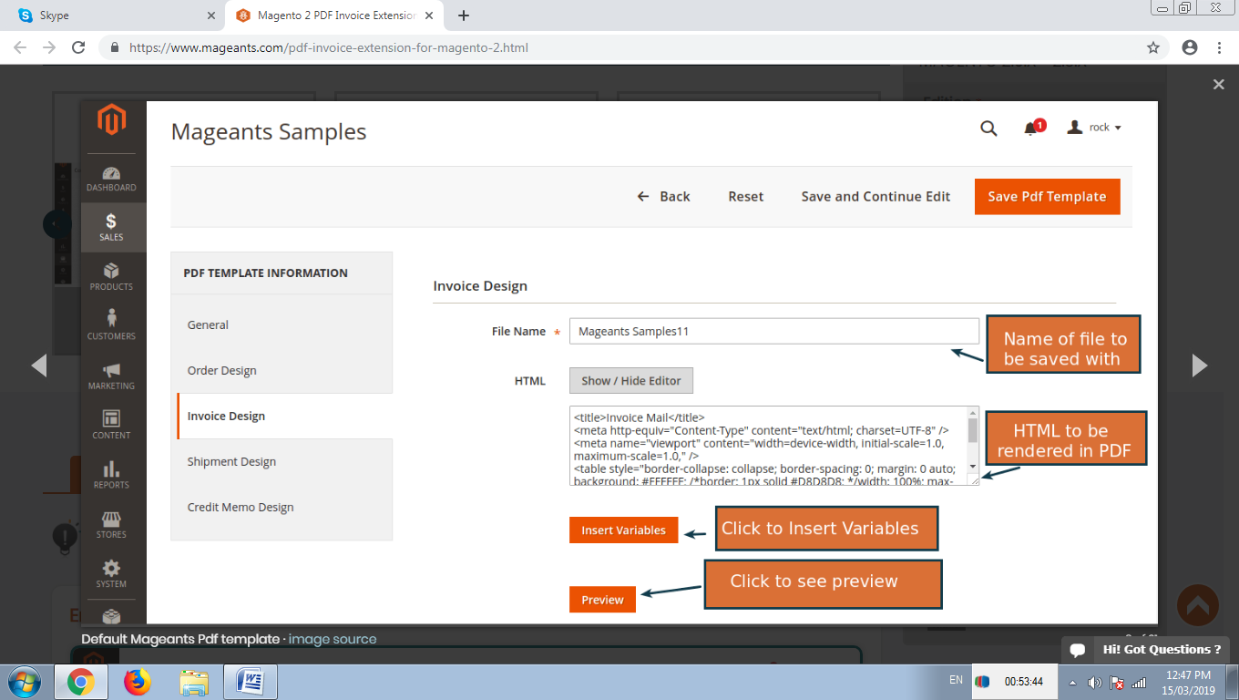The image size is (1239, 700).
Task: Click the Reset button
Action: (746, 197)
